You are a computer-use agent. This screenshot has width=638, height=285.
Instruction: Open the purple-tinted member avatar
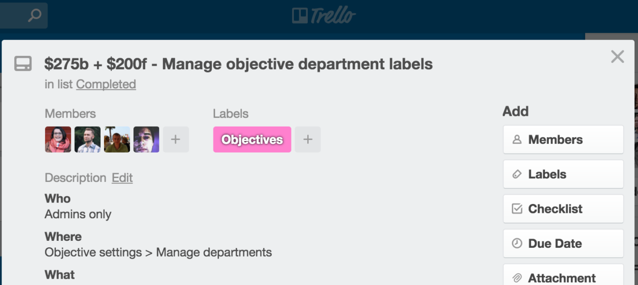[x=146, y=140]
